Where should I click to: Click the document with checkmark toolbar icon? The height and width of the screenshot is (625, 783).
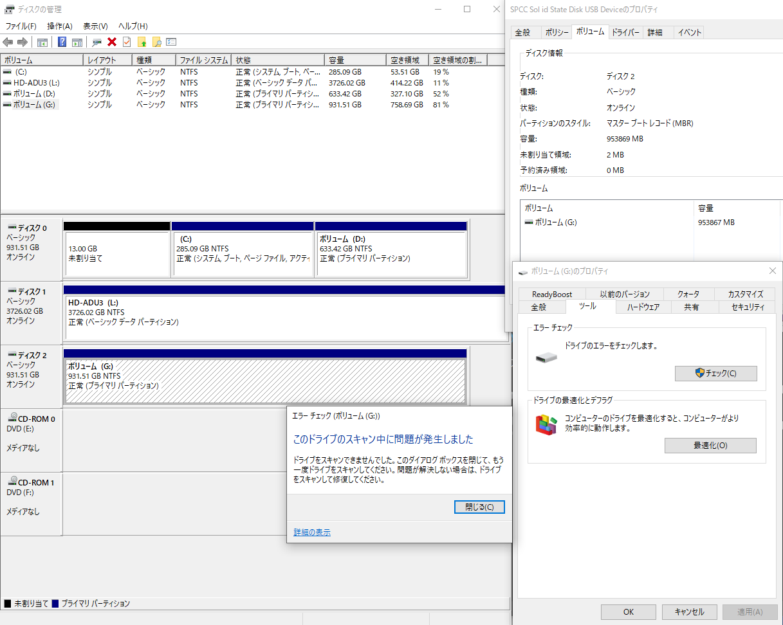127,42
